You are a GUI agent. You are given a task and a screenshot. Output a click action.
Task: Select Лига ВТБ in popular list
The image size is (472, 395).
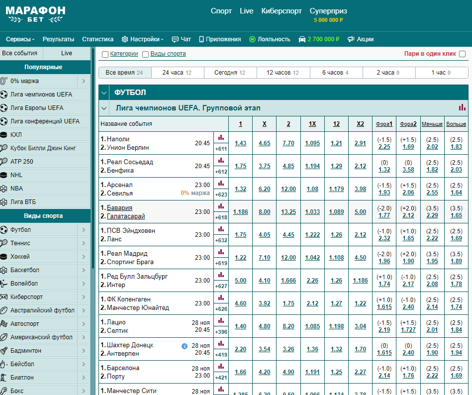point(45,201)
